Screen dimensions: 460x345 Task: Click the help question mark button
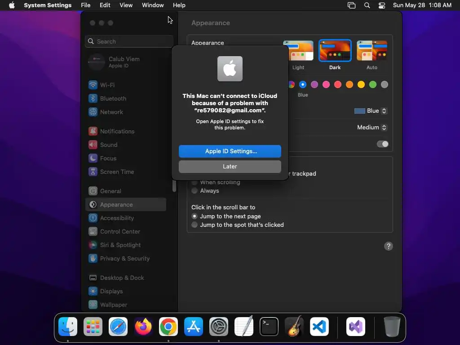pyautogui.click(x=389, y=246)
